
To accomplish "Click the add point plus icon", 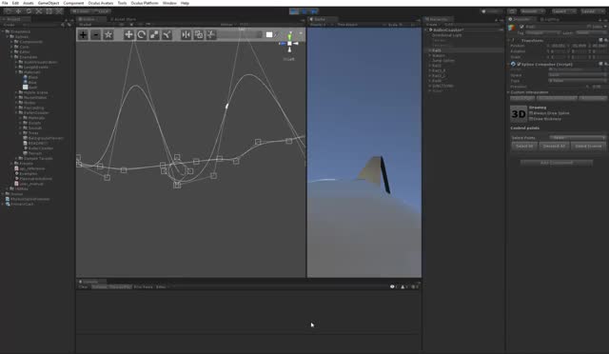I will pos(83,35).
